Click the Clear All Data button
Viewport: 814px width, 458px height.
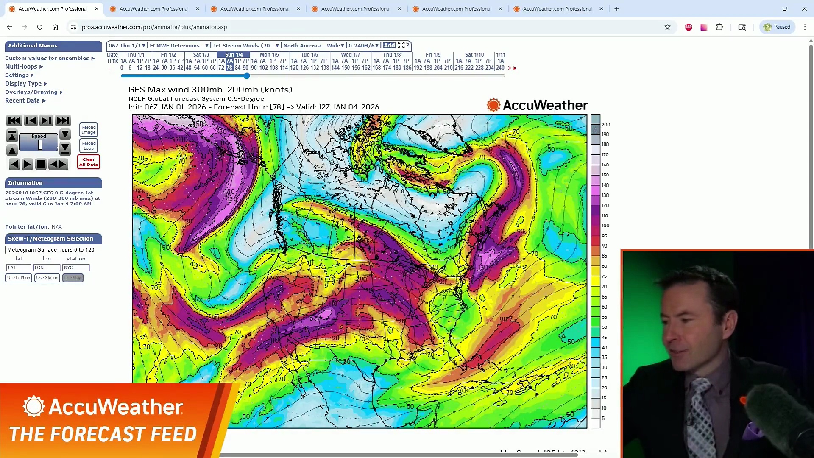(x=88, y=162)
